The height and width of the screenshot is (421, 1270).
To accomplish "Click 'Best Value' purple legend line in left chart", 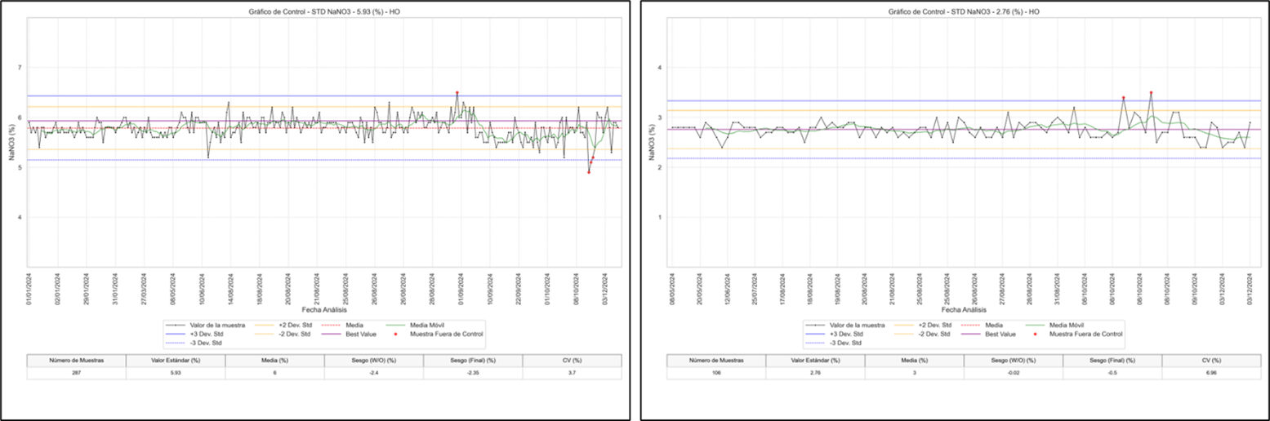I will click(x=328, y=334).
